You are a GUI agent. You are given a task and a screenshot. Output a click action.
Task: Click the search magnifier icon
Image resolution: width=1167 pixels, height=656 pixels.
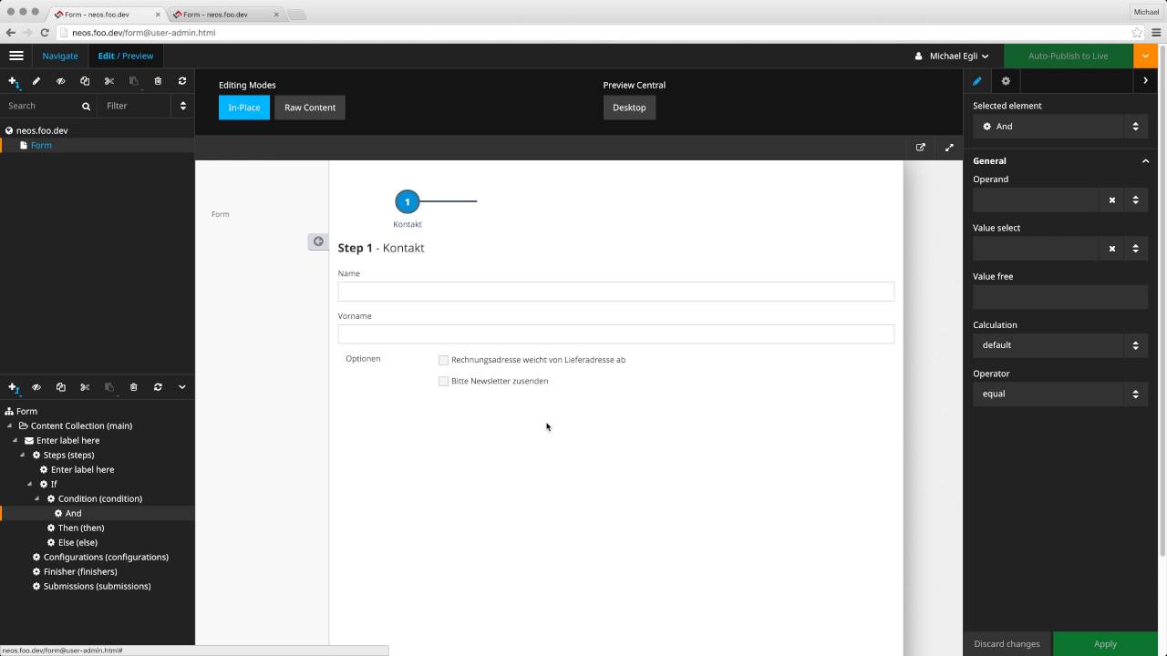point(87,106)
